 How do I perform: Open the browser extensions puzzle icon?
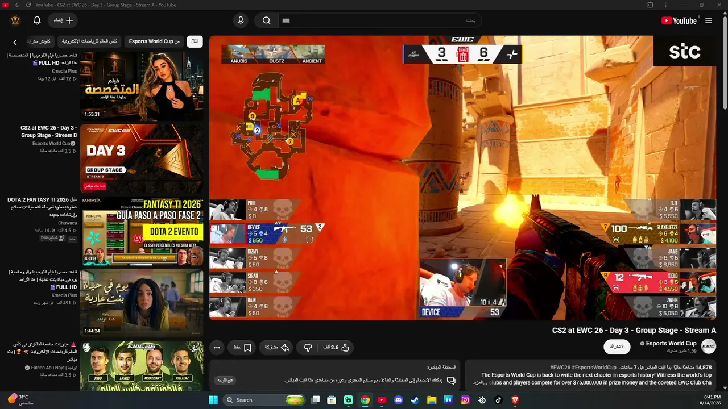click(x=651, y=5)
